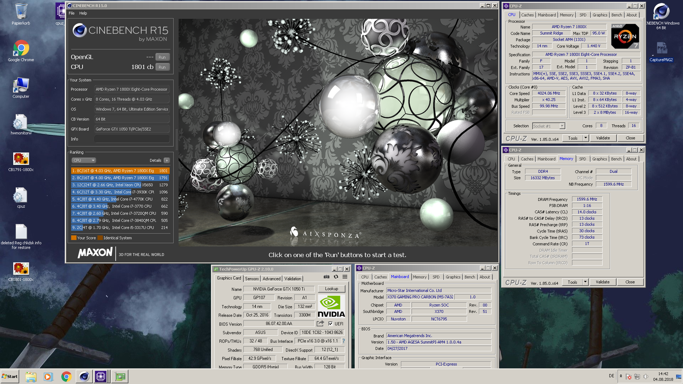Click the media player taskbar icon
The height and width of the screenshot is (384, 683).
(x=48, y=377)
